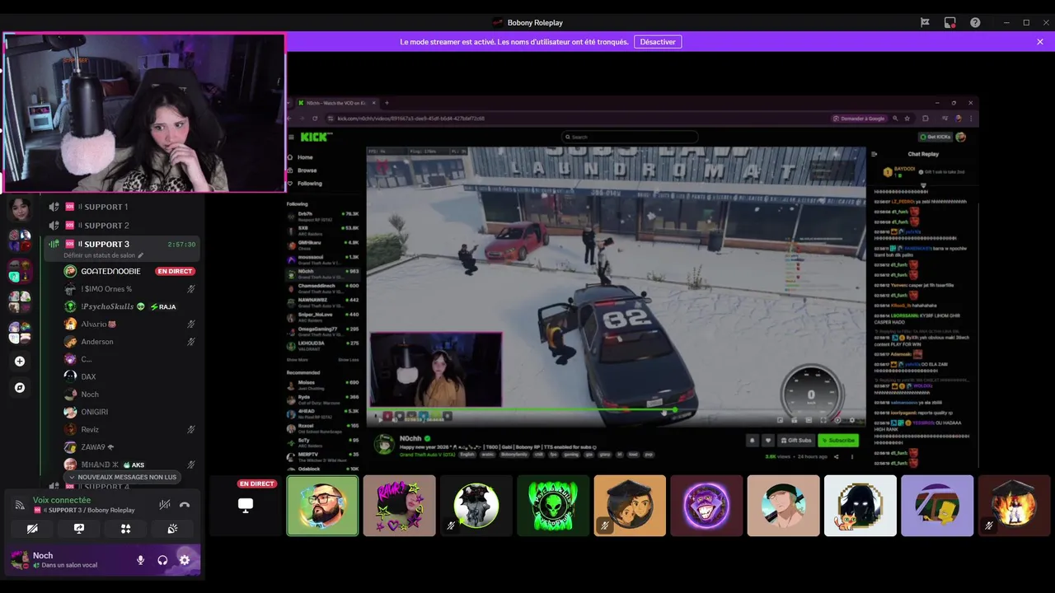Open user settings gear icon
The height and width of the screenshot is (593, 1055).
185,560
